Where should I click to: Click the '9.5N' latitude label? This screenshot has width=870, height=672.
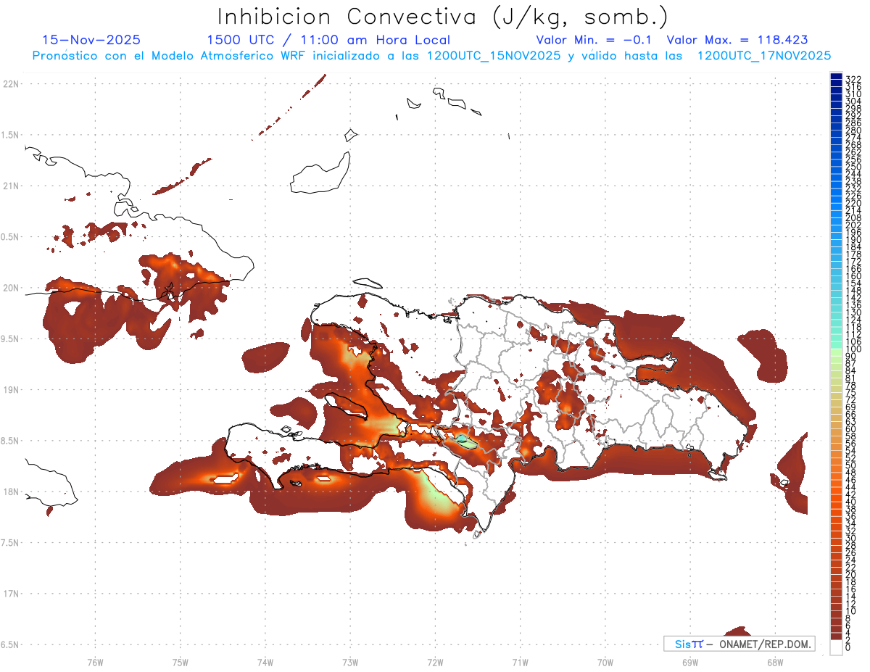click(x=10, y=339)
